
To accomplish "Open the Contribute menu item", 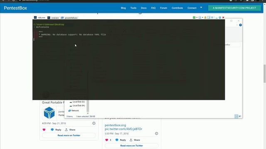I will point(177,8).
